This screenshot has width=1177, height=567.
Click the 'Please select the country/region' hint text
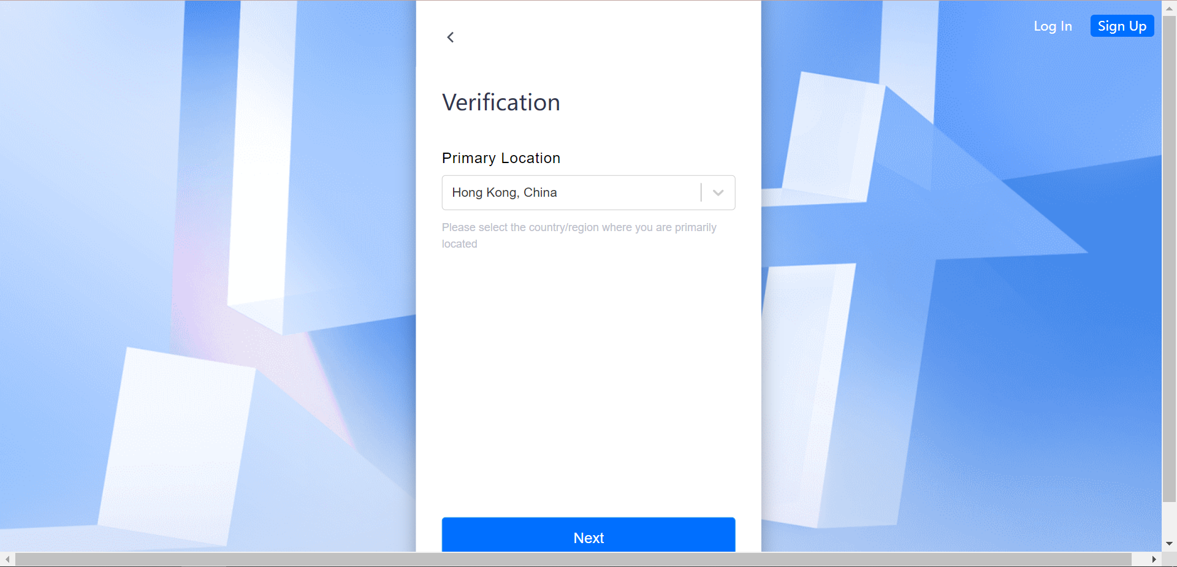(x=579, y=235)
